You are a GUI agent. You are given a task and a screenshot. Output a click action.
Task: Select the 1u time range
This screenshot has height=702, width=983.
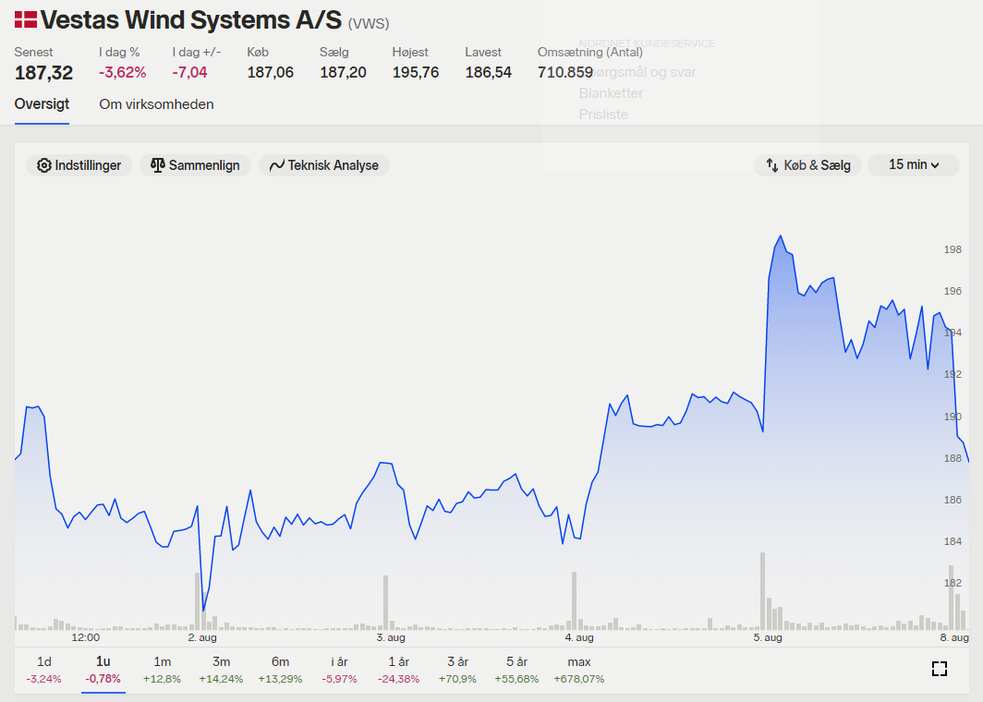point(103,670)
